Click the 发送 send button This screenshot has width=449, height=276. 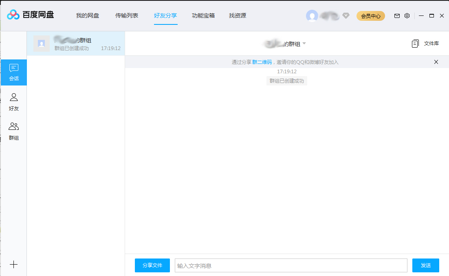point(425,265)
